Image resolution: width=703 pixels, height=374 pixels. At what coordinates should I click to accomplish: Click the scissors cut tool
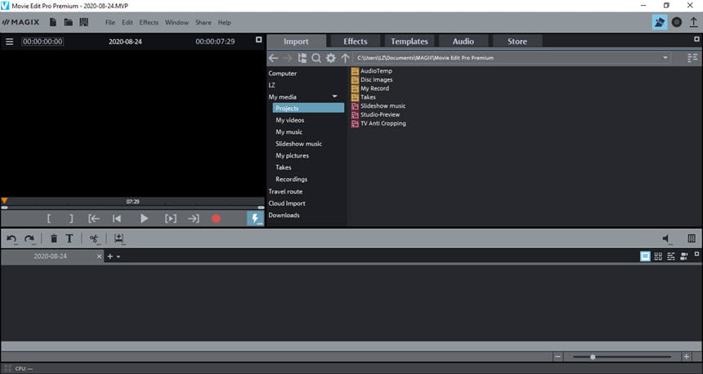[x=94, y=238]
